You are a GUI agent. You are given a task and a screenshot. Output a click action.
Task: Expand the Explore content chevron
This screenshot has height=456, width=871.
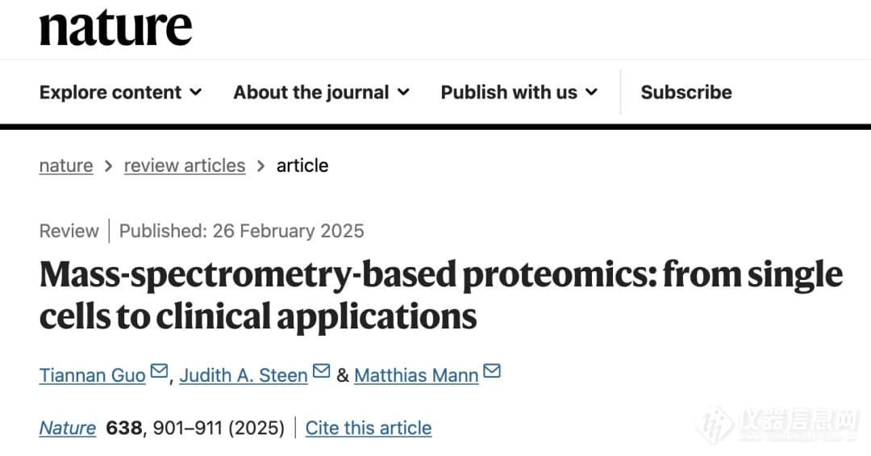(195, 92)
